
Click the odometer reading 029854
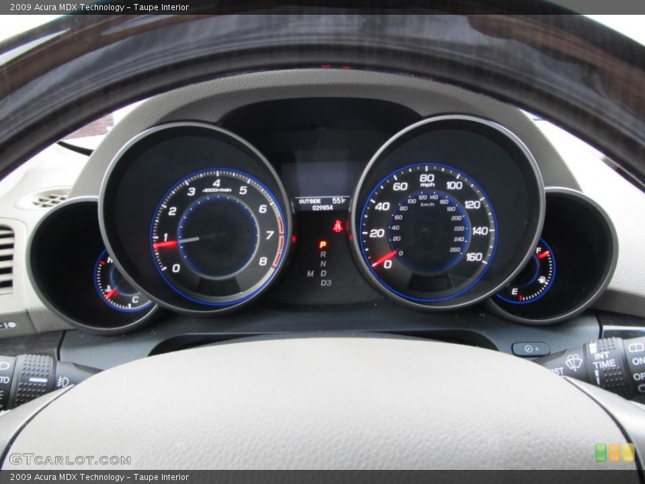click(x=322, y=208)
